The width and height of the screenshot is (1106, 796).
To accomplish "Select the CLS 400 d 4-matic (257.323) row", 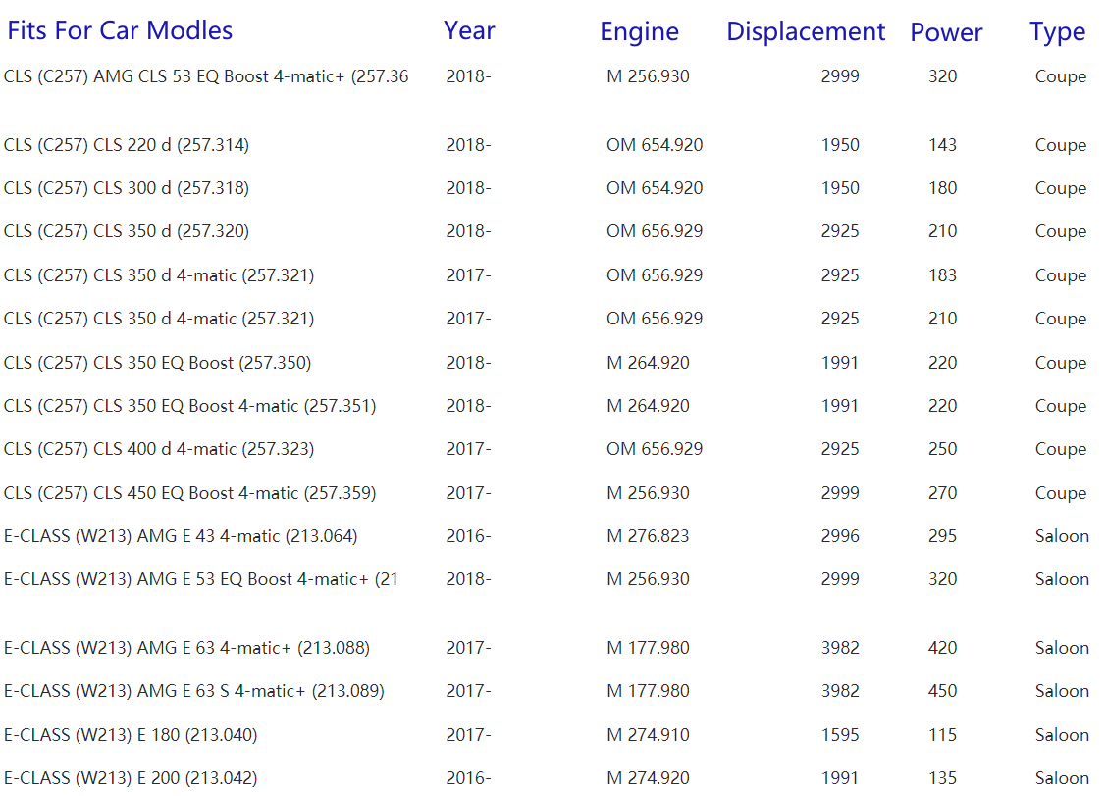I will click(x=159, y=449).
